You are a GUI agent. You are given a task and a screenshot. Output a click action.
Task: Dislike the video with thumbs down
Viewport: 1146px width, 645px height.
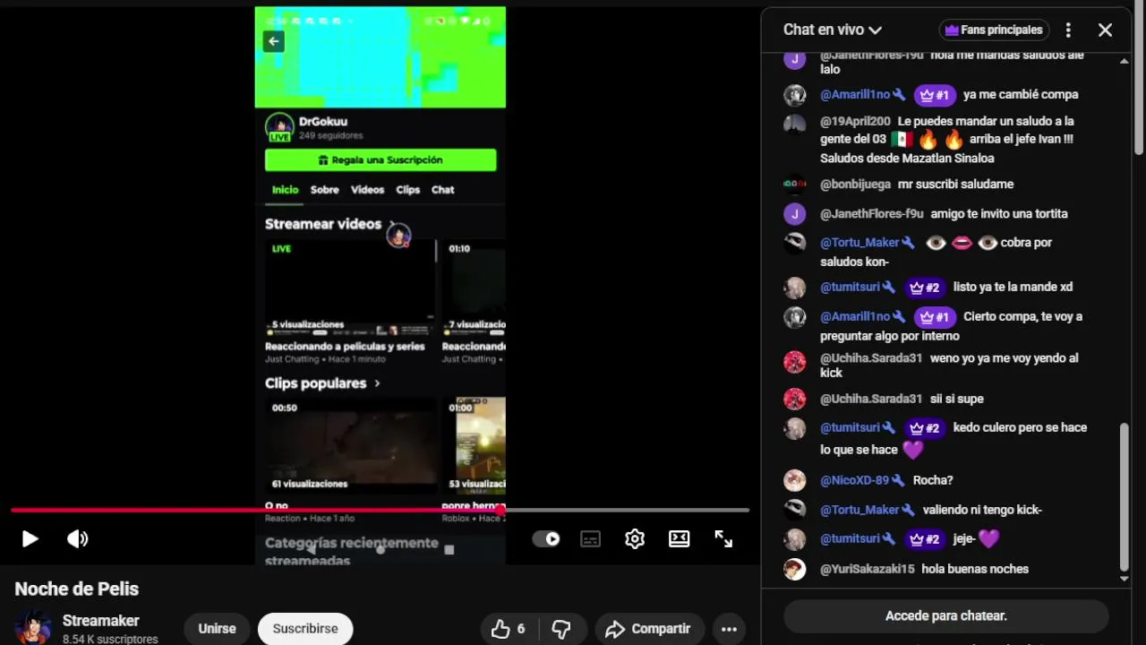[561, 629]
